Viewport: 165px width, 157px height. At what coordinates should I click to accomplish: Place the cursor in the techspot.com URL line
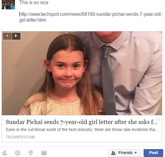(x=91, y=14)
